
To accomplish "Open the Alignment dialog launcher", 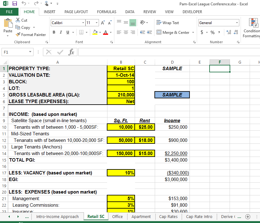I will tap(194, 42).
